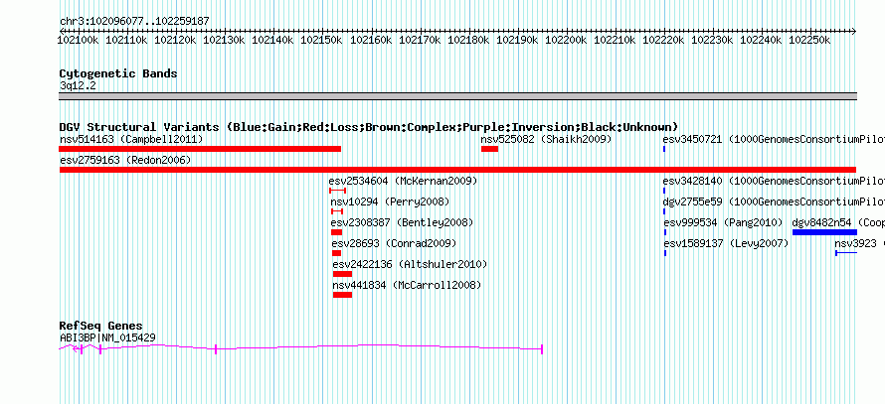Select the 3q12.2 band label
Image resolution: width=885 pixels, height=404 pixels.
pyautogui.click(x=78, y=85)
